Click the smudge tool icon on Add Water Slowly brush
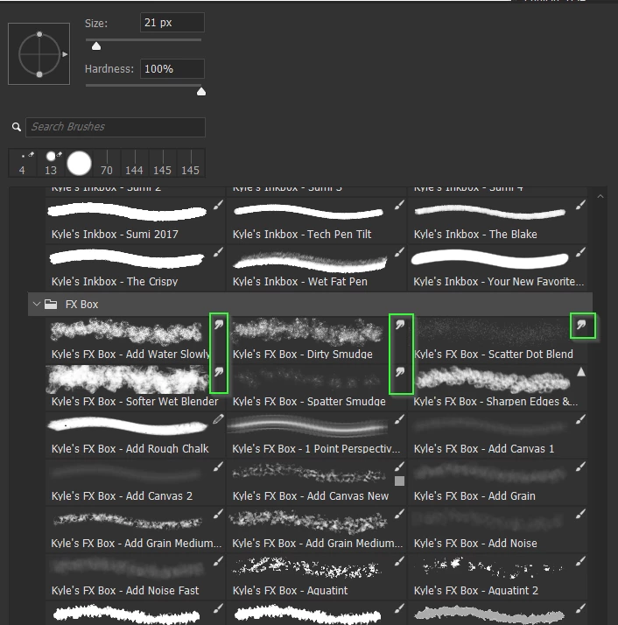This screenshot has height=625, width=618. click(x=219, y=325)
